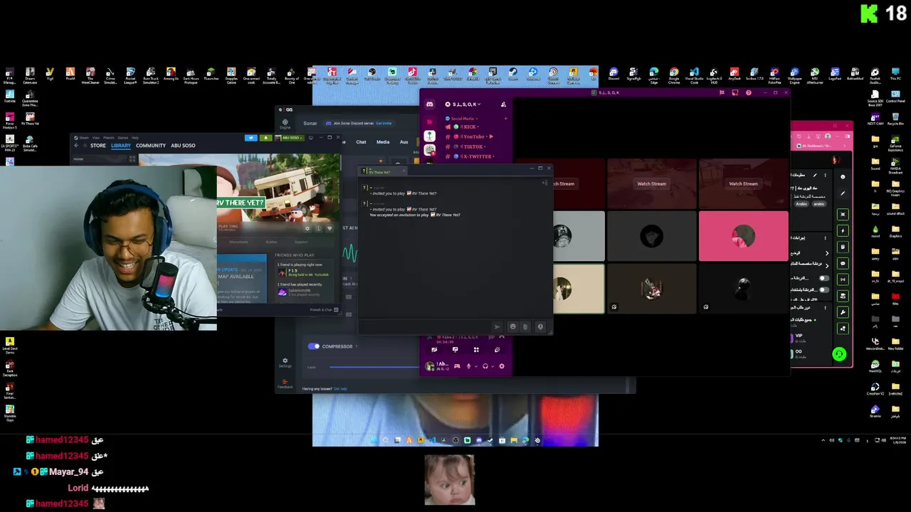Deafen with headphones icon in Discord
This screenshot has width=911, height=512.
pos(485,366)
